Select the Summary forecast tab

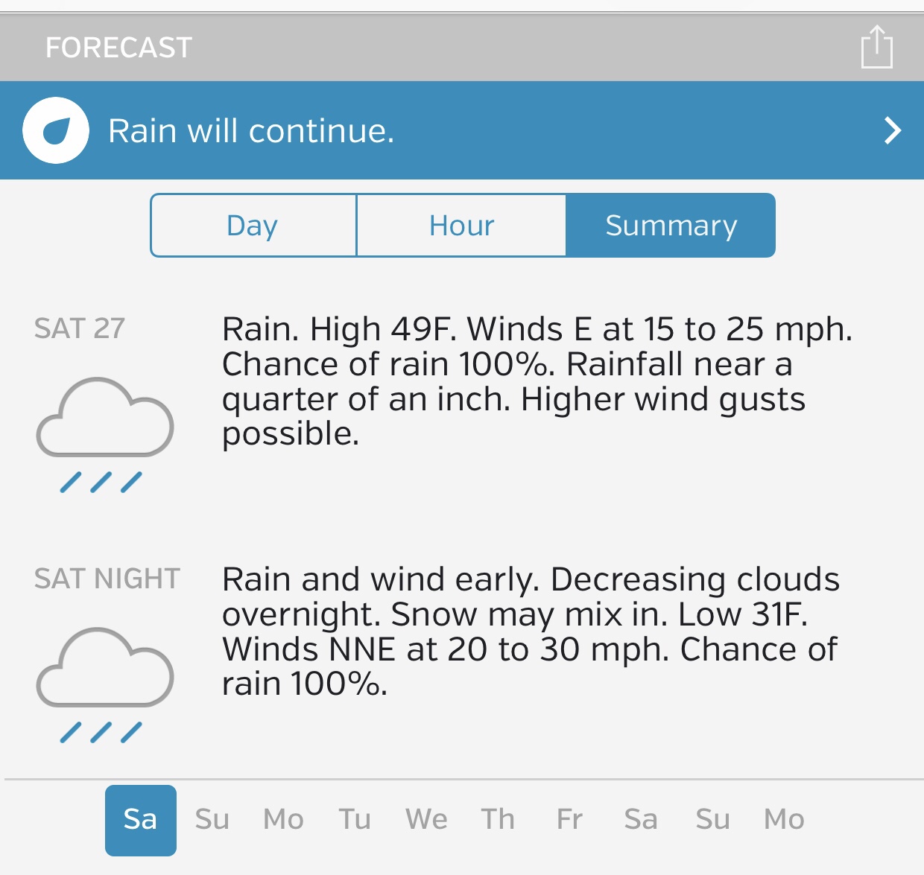point(671,226)
